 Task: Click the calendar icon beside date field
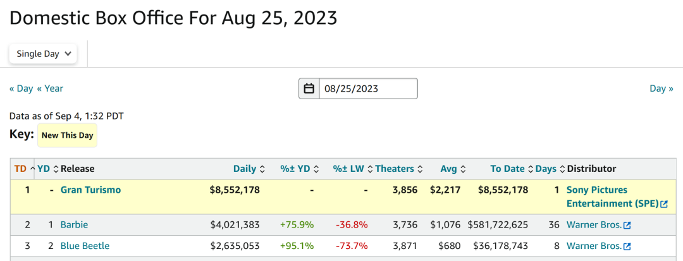click(x=309, y=88)
